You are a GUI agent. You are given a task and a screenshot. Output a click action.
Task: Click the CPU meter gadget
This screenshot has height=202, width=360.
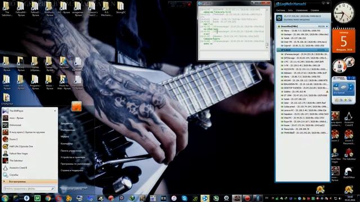(x=340, y=66)
